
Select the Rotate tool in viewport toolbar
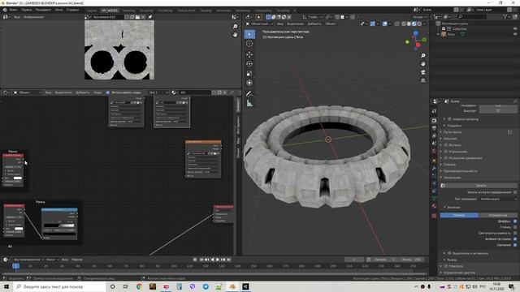249,63
